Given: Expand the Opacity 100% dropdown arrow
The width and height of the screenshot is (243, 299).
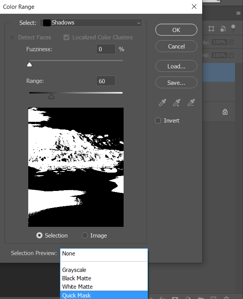Looking at the screenshot, I should (x=232, y=42).
